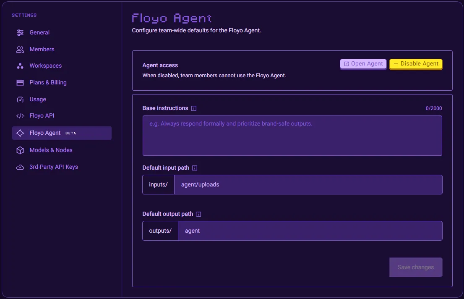Click the inputs/ path prefix

pyautogui.click(x=158, y=185)
